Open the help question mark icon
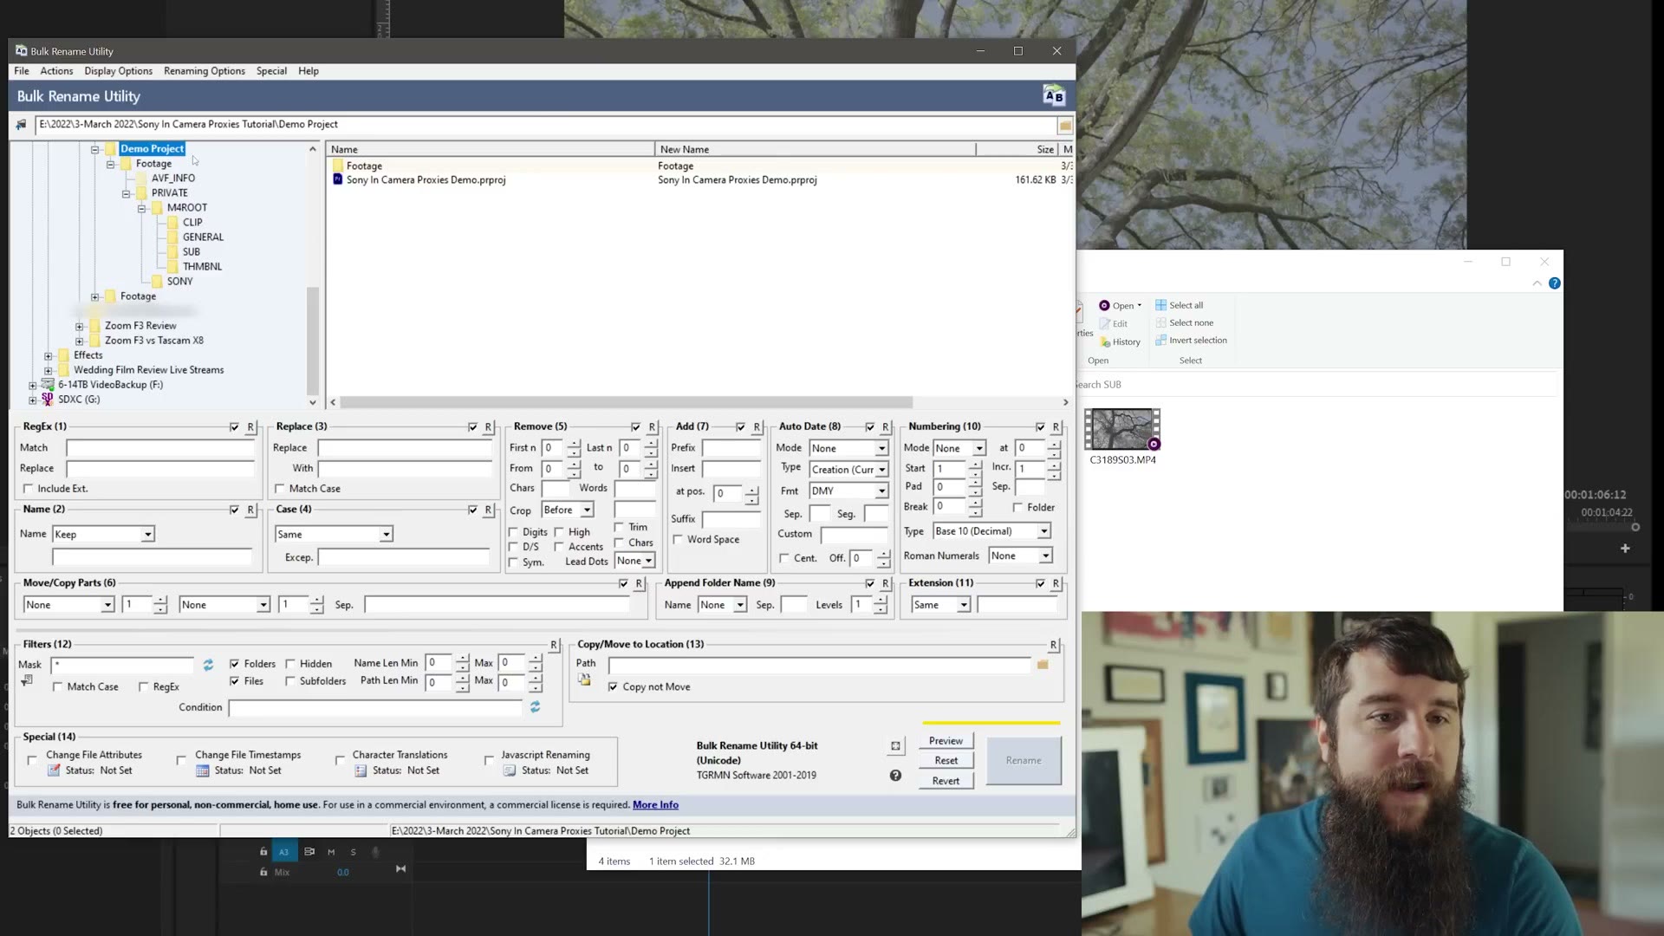Image resolution: width=1664 pixels, height=936 pixels. click(x=895, y=776)
